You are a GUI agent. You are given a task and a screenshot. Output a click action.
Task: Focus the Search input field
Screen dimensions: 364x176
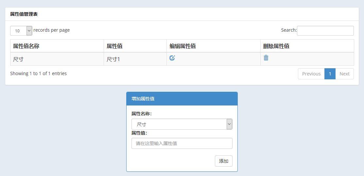tap(325, 31)
